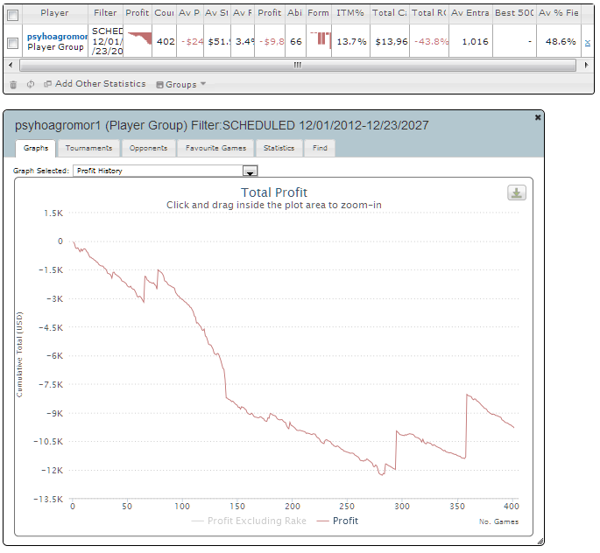Open psyhoagromor1 player link
600x553 pixels.
(58, 36)
